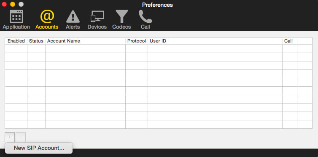Minimize the Preferences window with yellow button

[x=13, y=4]
